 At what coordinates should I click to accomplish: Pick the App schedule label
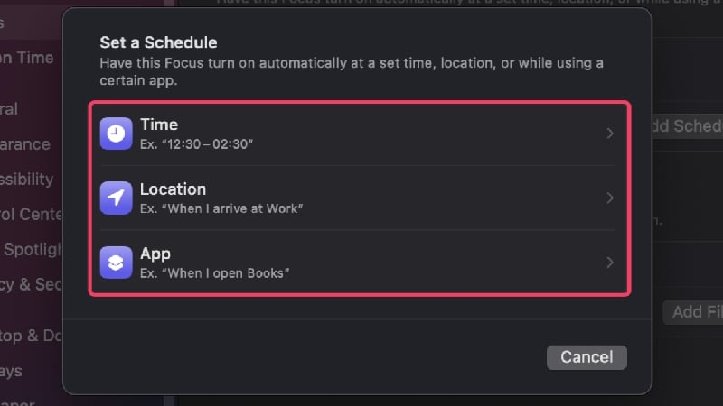tap(155, 254)
